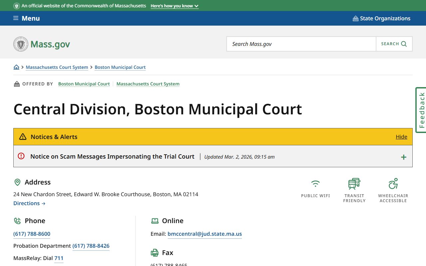Open the Scam Messages notice title
This screenshot has height=266, width=426.
(x=112, y=156)
